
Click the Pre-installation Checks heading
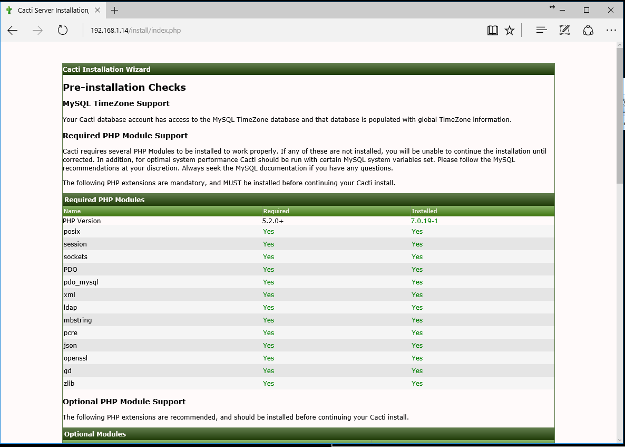click(124, 88)
